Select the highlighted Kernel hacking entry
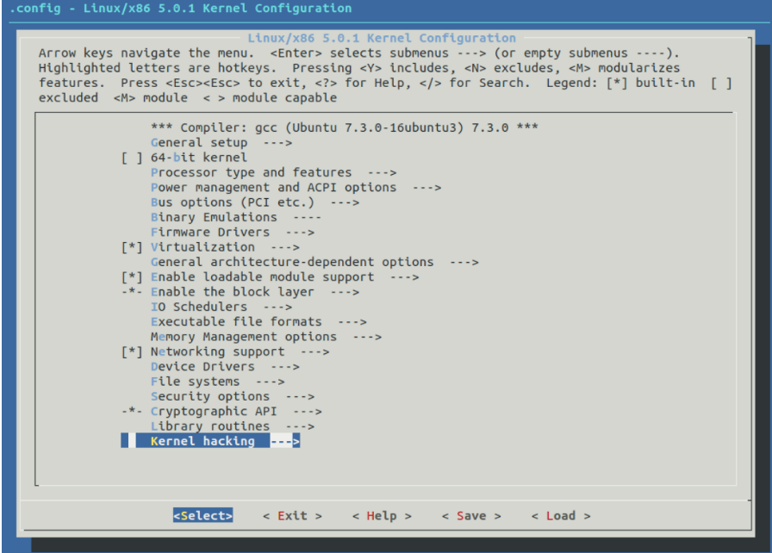Image resolution: width=772 pixels, height=553 pixels. (210, 441)
